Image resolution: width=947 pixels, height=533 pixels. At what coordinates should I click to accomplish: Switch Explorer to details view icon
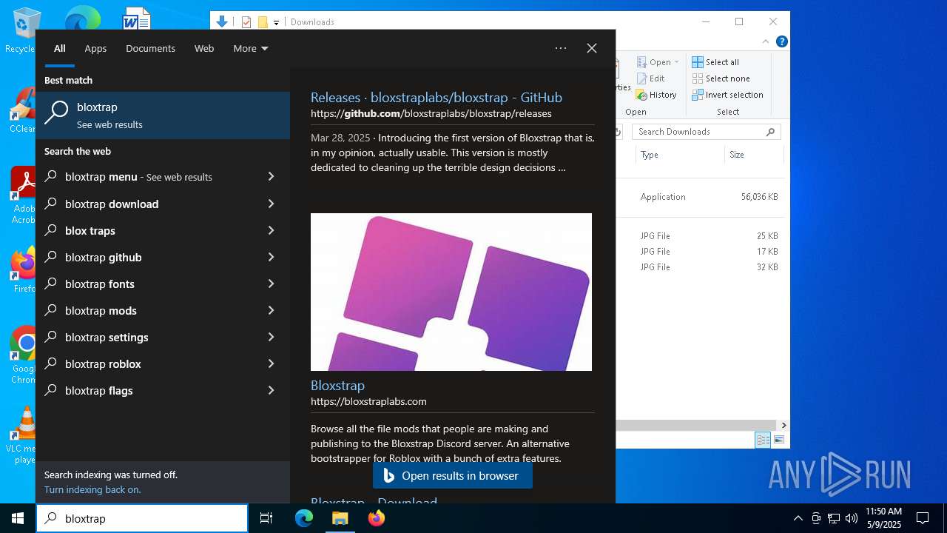[x=763, y=440]
